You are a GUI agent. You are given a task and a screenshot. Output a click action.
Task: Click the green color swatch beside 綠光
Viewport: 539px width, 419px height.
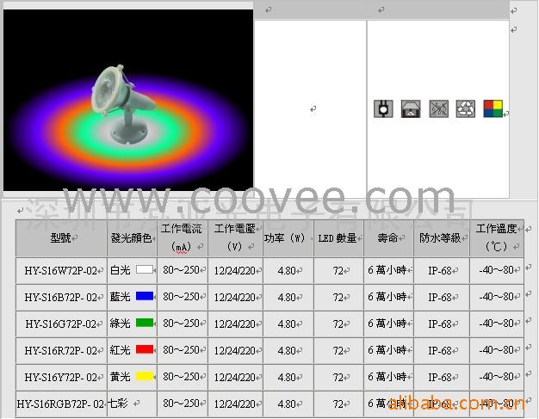[x=145, y=323]
